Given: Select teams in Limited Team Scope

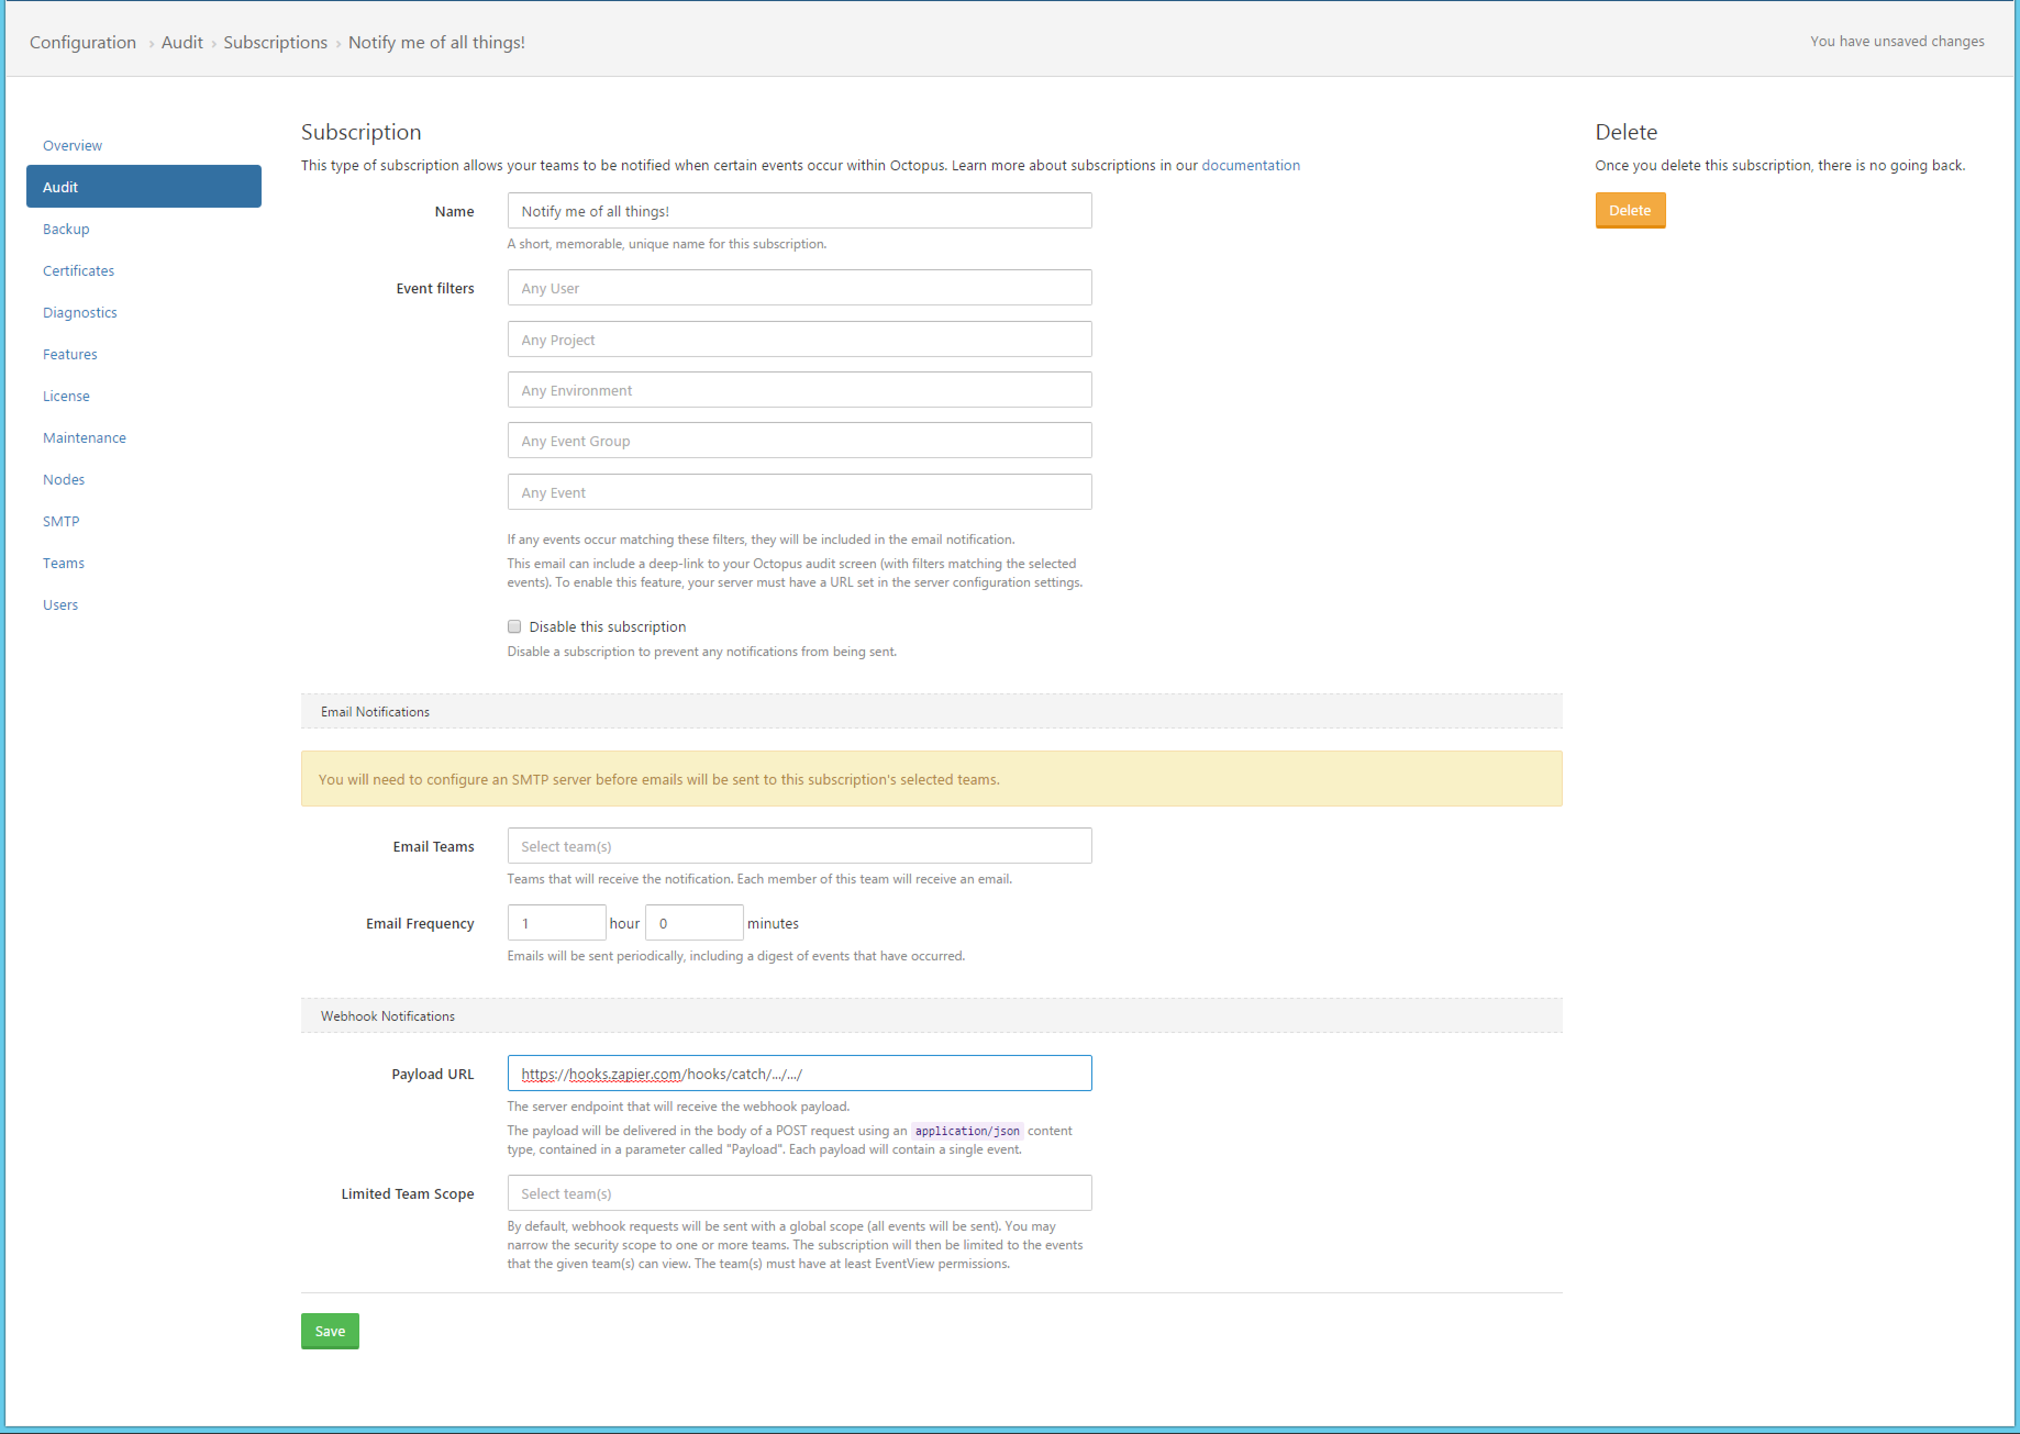Looking at the screenshot, I should 798,1193.
